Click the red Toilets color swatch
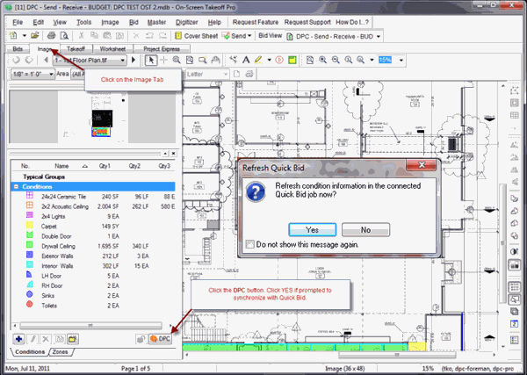The height and width of the screenshot is (375, 527). 30,305
